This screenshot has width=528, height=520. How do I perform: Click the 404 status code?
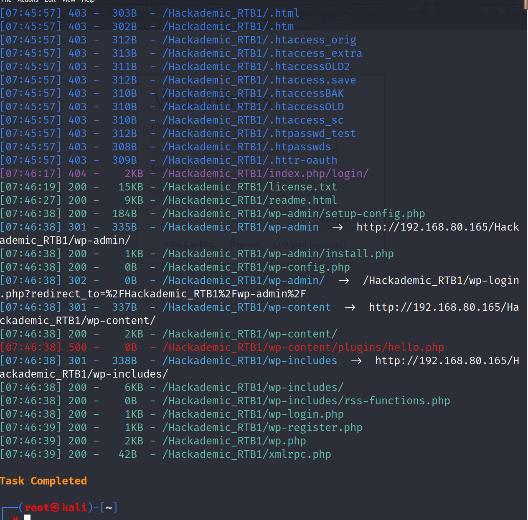pyautogui.click(x=78, y=173)
